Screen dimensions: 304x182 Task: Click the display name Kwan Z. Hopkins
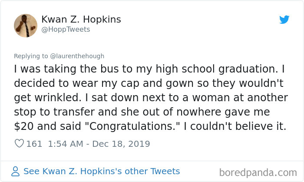pos(81,20)
